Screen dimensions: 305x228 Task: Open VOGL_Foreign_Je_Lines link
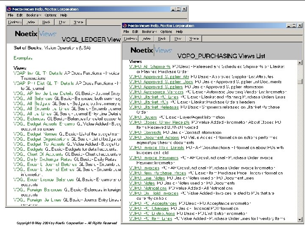click(37, 200)
